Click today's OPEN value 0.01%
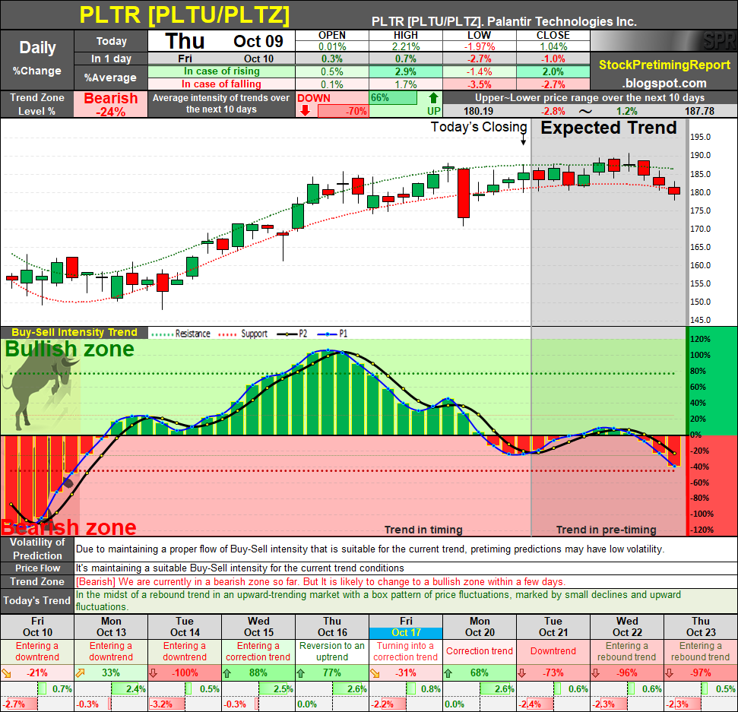 332,46
